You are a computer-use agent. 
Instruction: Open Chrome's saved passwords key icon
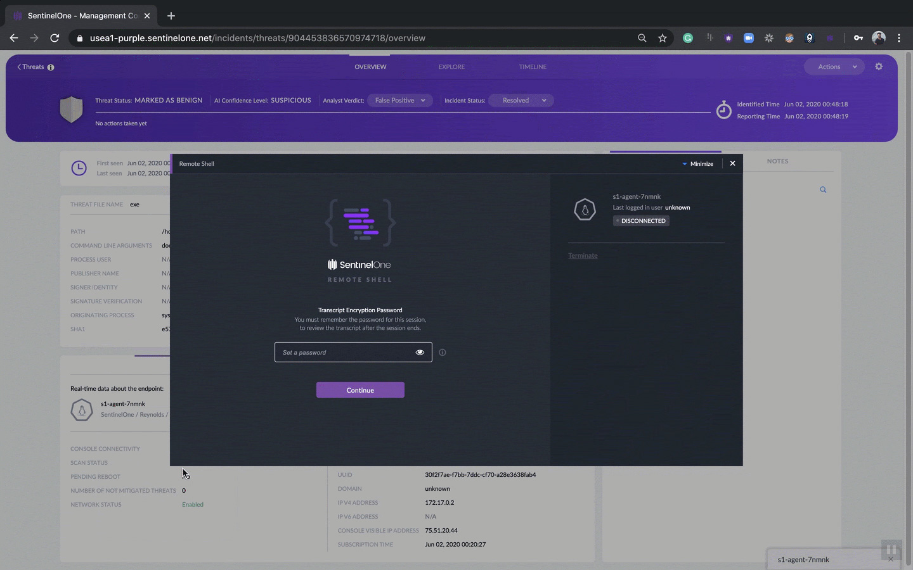pos(858,38)
